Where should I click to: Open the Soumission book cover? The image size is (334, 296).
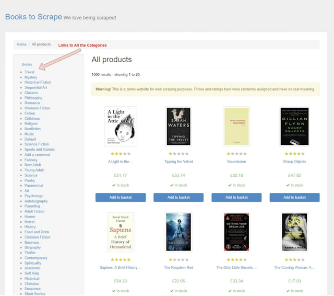(236, 127)
